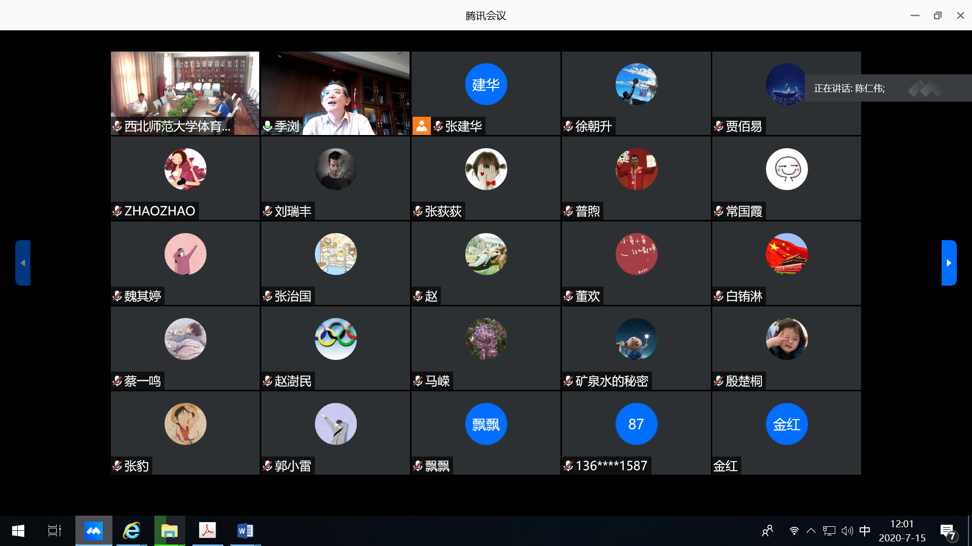
Task: Switch the 中 input method indicator
Action: (865, 531)
